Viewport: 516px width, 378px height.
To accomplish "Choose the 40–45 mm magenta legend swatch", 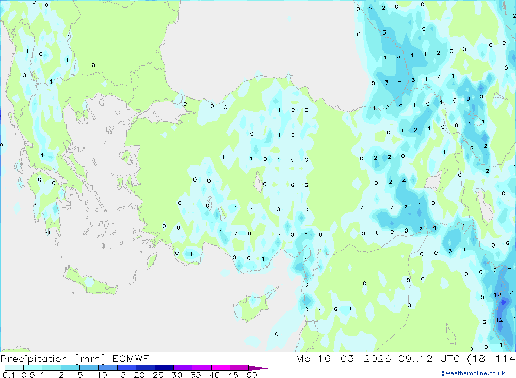I will point(220,368).
